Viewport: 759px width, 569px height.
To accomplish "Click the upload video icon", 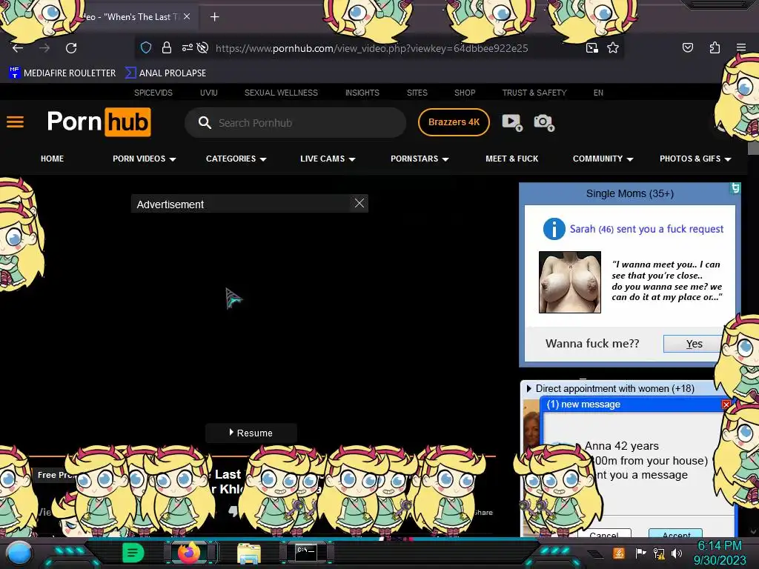I will 512,122.
